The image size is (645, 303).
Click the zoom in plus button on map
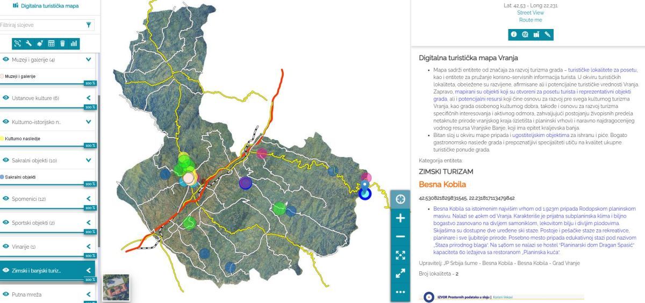400,218
